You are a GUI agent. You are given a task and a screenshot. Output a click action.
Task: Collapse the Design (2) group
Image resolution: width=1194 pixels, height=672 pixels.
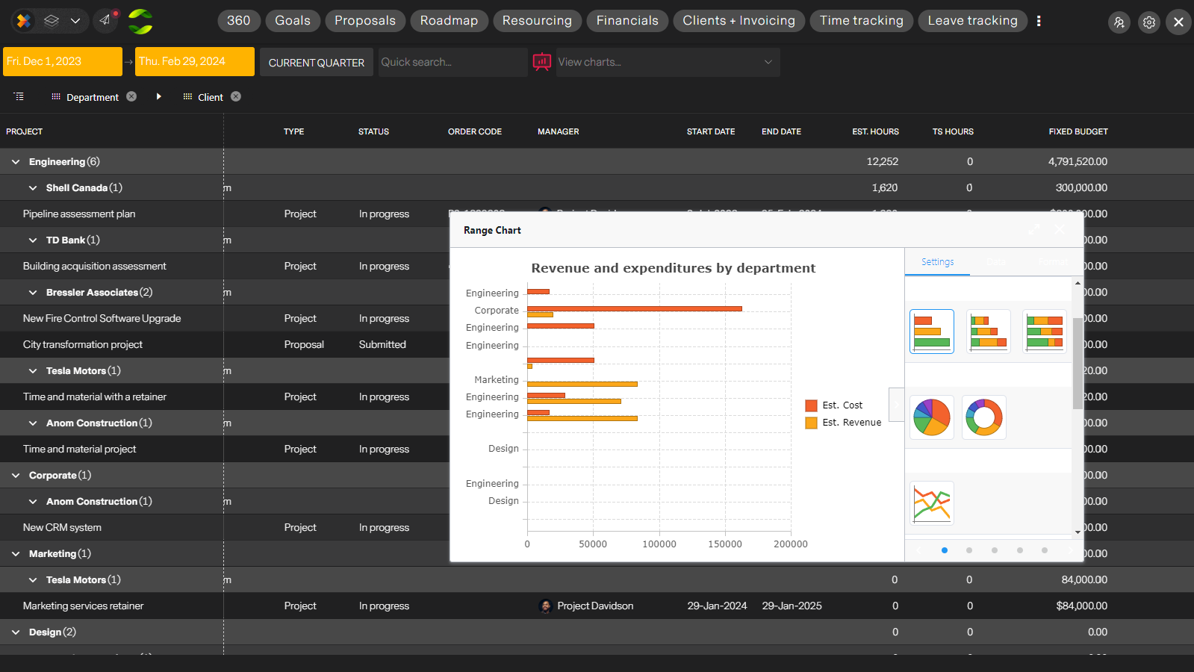click(16, 632)
